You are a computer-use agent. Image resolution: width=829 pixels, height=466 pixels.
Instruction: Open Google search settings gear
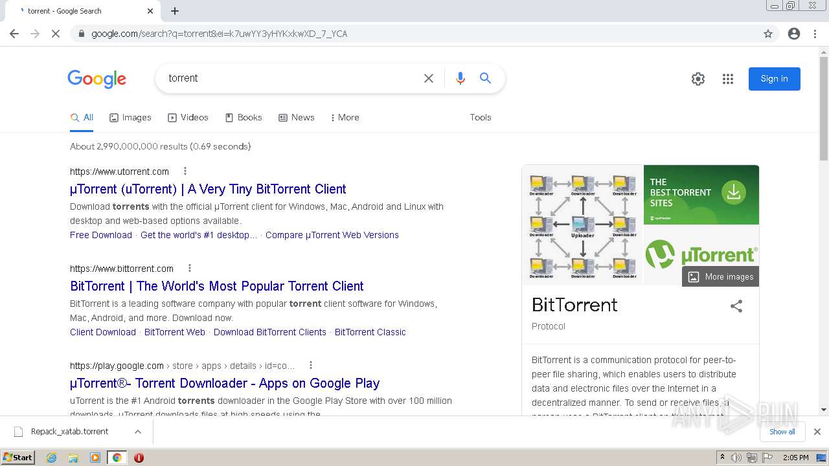coord(698,79)
